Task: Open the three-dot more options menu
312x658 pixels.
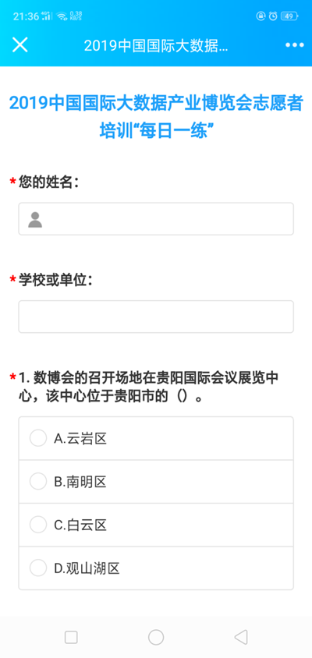Action: click(x=294, y=45)
